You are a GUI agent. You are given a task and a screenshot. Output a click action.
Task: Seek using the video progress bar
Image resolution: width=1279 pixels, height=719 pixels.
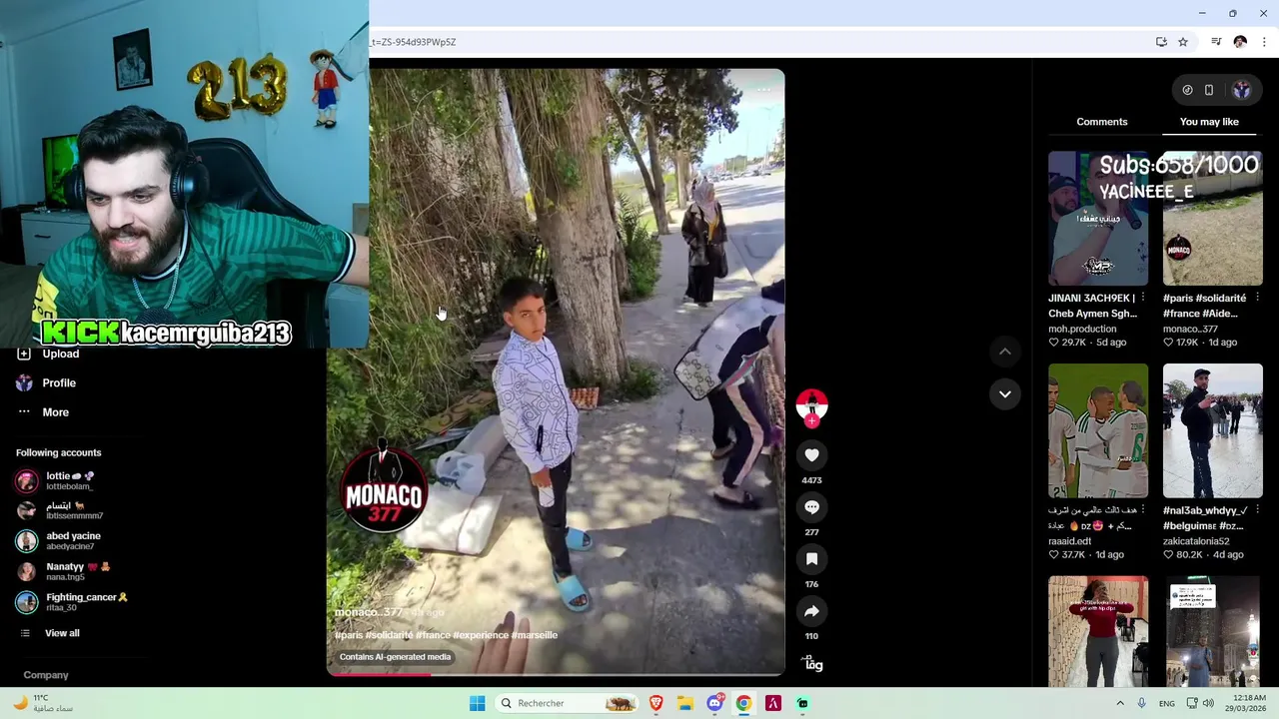556,673
